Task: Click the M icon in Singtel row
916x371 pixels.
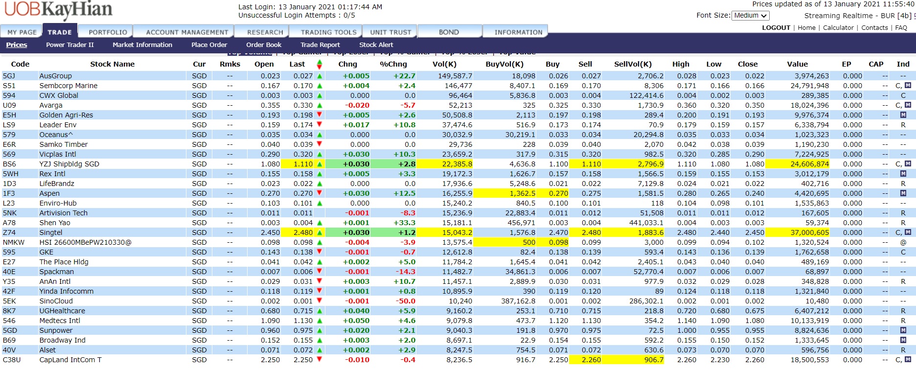Action: [908, 232]
